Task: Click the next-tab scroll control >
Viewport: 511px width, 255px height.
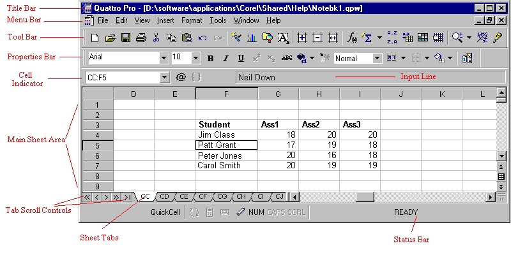Action: (x=106, y=197)
